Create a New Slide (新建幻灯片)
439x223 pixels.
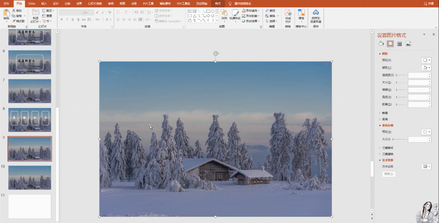[35, 16]
